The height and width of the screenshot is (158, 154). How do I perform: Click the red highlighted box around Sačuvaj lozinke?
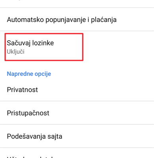point(44,47)
